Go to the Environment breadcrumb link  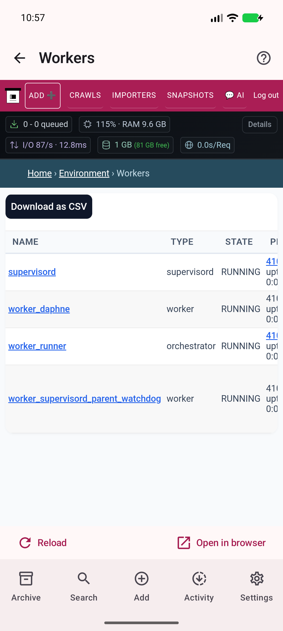(84, 173)
